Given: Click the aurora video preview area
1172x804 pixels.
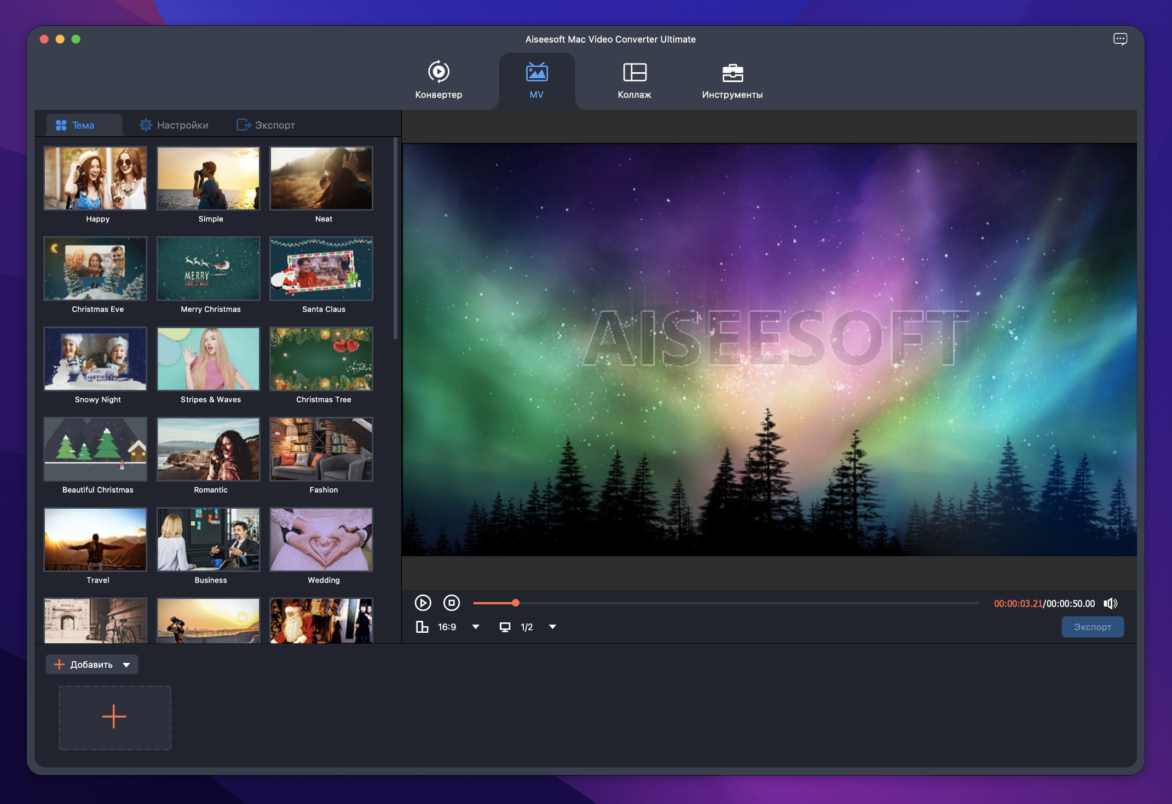Looking at the screenshot, I should (769, 349).
